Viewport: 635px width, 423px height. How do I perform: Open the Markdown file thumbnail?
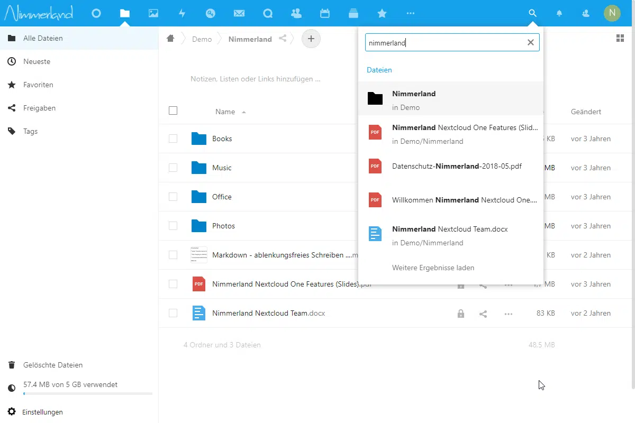pos(199,255)
